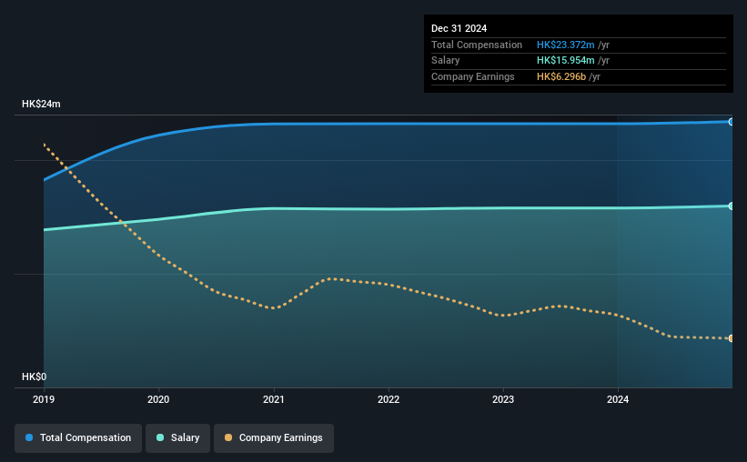Toggle the Company Earnings legend button
Viewport: 747px width, 462px height.
click(x=274, y=437)
